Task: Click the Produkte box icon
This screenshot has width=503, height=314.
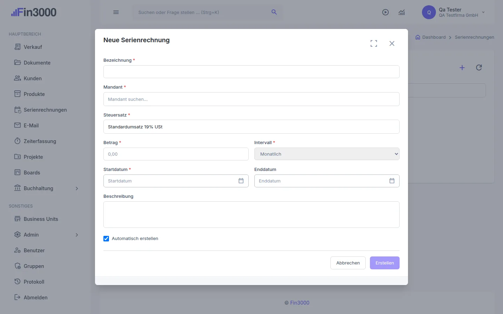Action: [x=17, y=94]
